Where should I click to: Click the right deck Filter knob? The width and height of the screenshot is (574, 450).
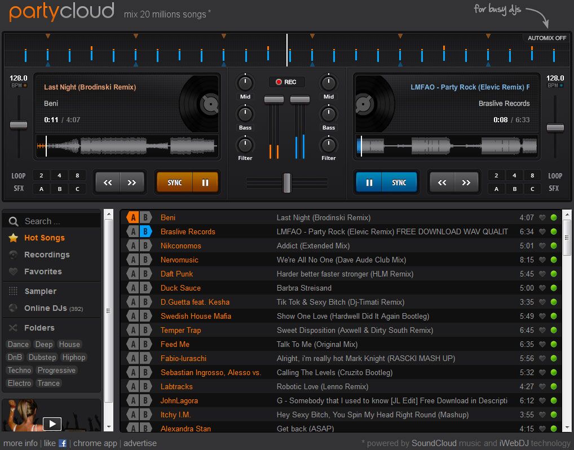tap(328, 145)
